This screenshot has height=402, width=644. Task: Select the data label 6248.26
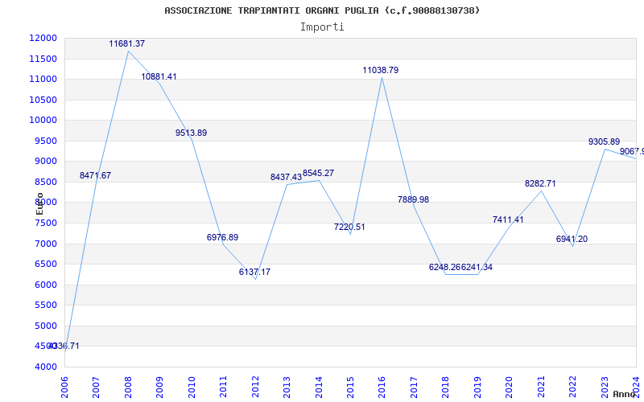click(x=445, y=268)
